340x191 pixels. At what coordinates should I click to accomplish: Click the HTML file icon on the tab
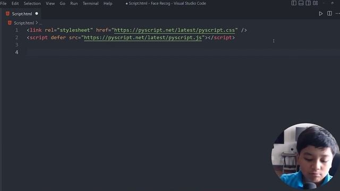[x=7, y=14]
